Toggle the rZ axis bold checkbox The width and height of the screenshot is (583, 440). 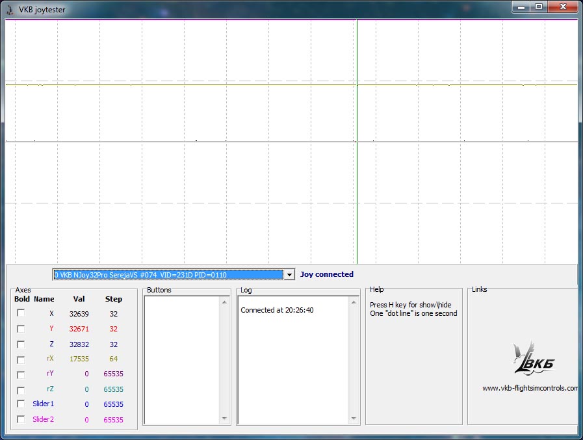[x=21, y=390]
